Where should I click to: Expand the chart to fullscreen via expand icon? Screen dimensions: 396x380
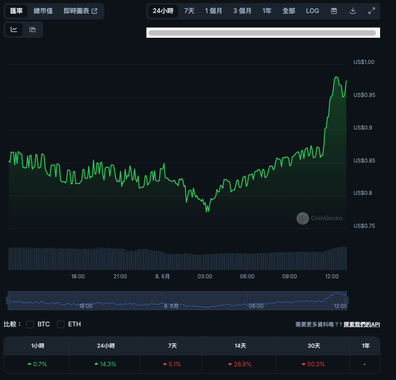point(371,11)
